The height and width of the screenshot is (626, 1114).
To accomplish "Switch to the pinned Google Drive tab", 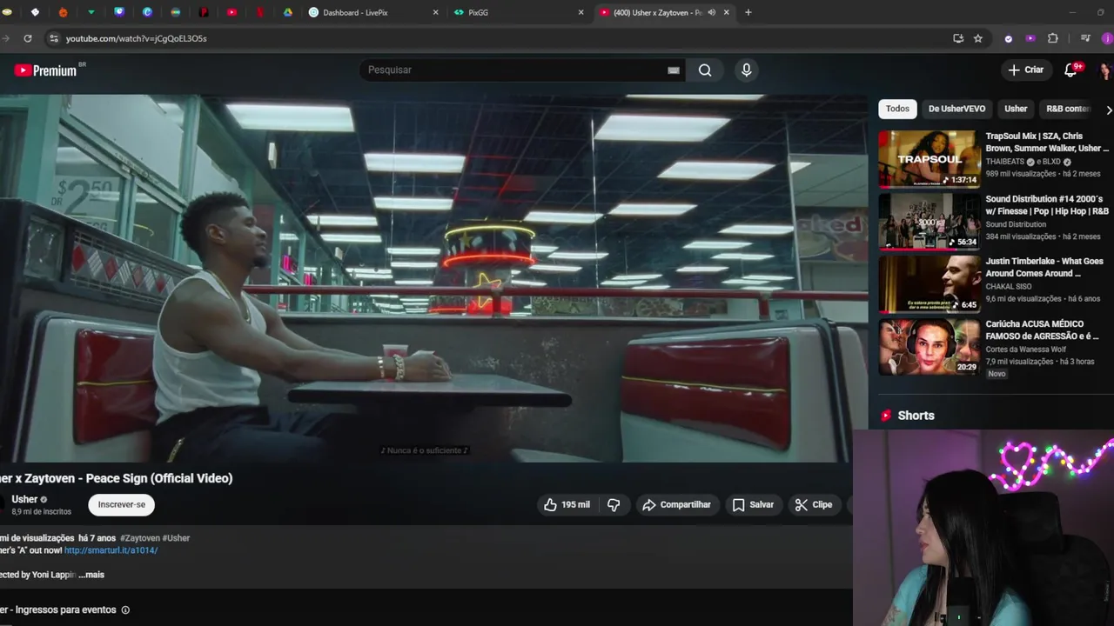I will pyautogui.click(x=288, y=12).
